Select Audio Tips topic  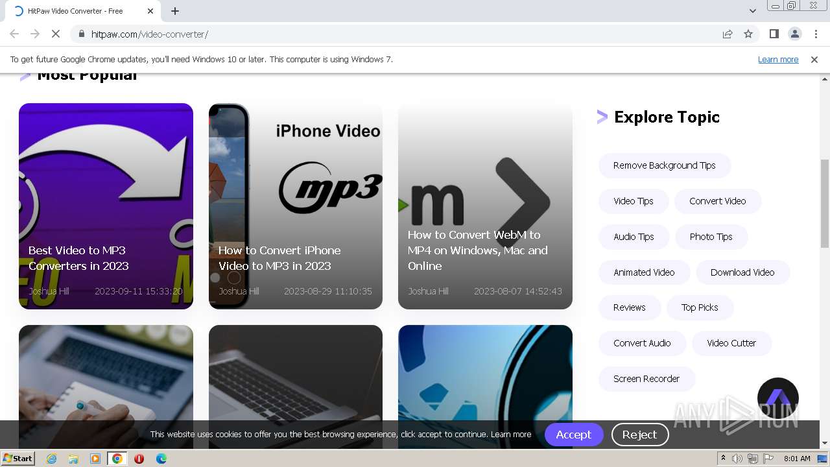point(634,237)
